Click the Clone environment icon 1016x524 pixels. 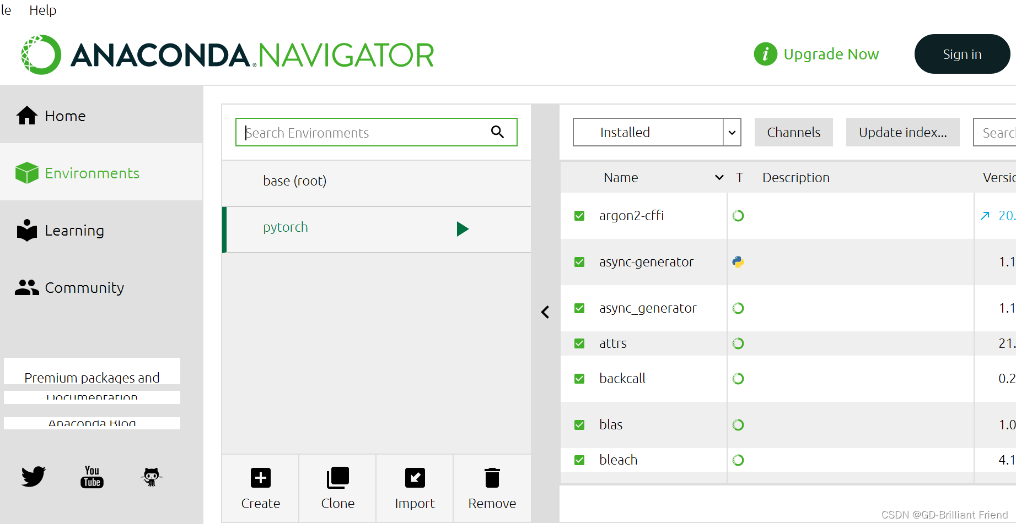click(337, 478)
